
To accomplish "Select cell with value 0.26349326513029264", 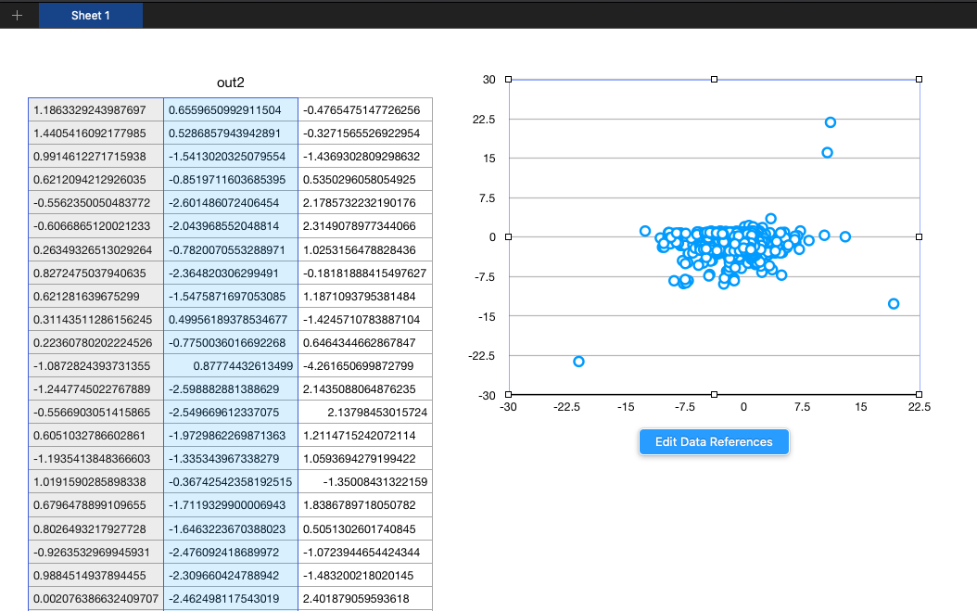I will [96, 249].
